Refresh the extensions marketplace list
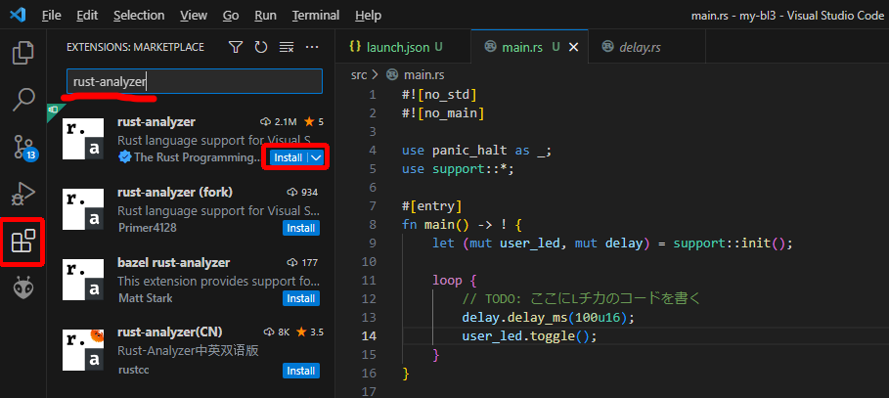 261,47
